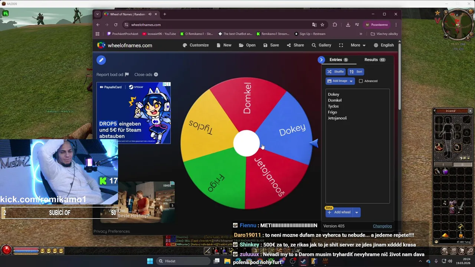Sort the wheel entries alphabetically
Viewport: 475px width, 267px height.
tap(356, 72)
